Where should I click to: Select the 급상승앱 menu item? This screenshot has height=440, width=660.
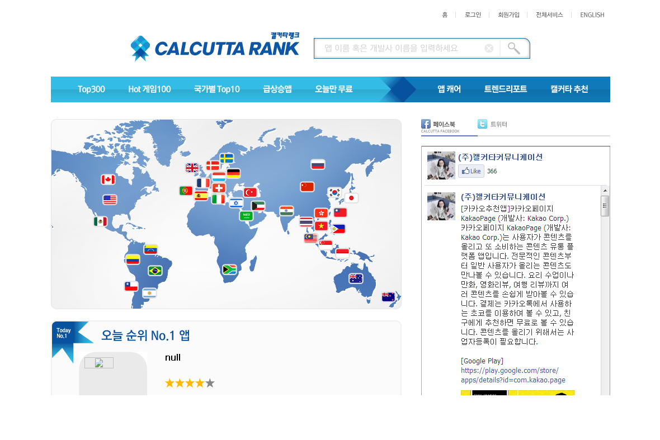(x=277, y=89)
